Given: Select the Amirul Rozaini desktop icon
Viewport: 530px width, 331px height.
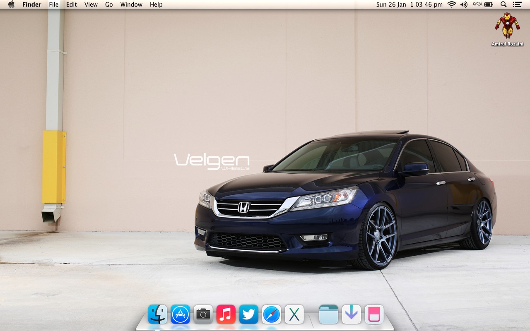Looking at the screenshot, I should pos(507,29).
